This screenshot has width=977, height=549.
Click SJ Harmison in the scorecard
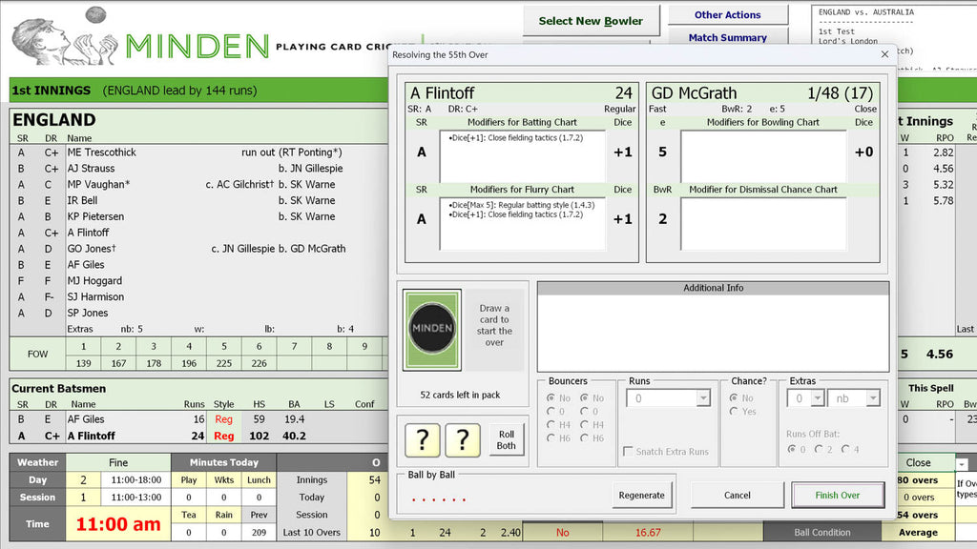coord(95,297)
